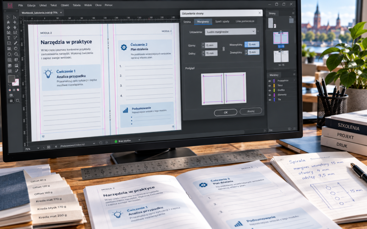
Task: Click the previous page arrow in status bar
Action: 44,147
